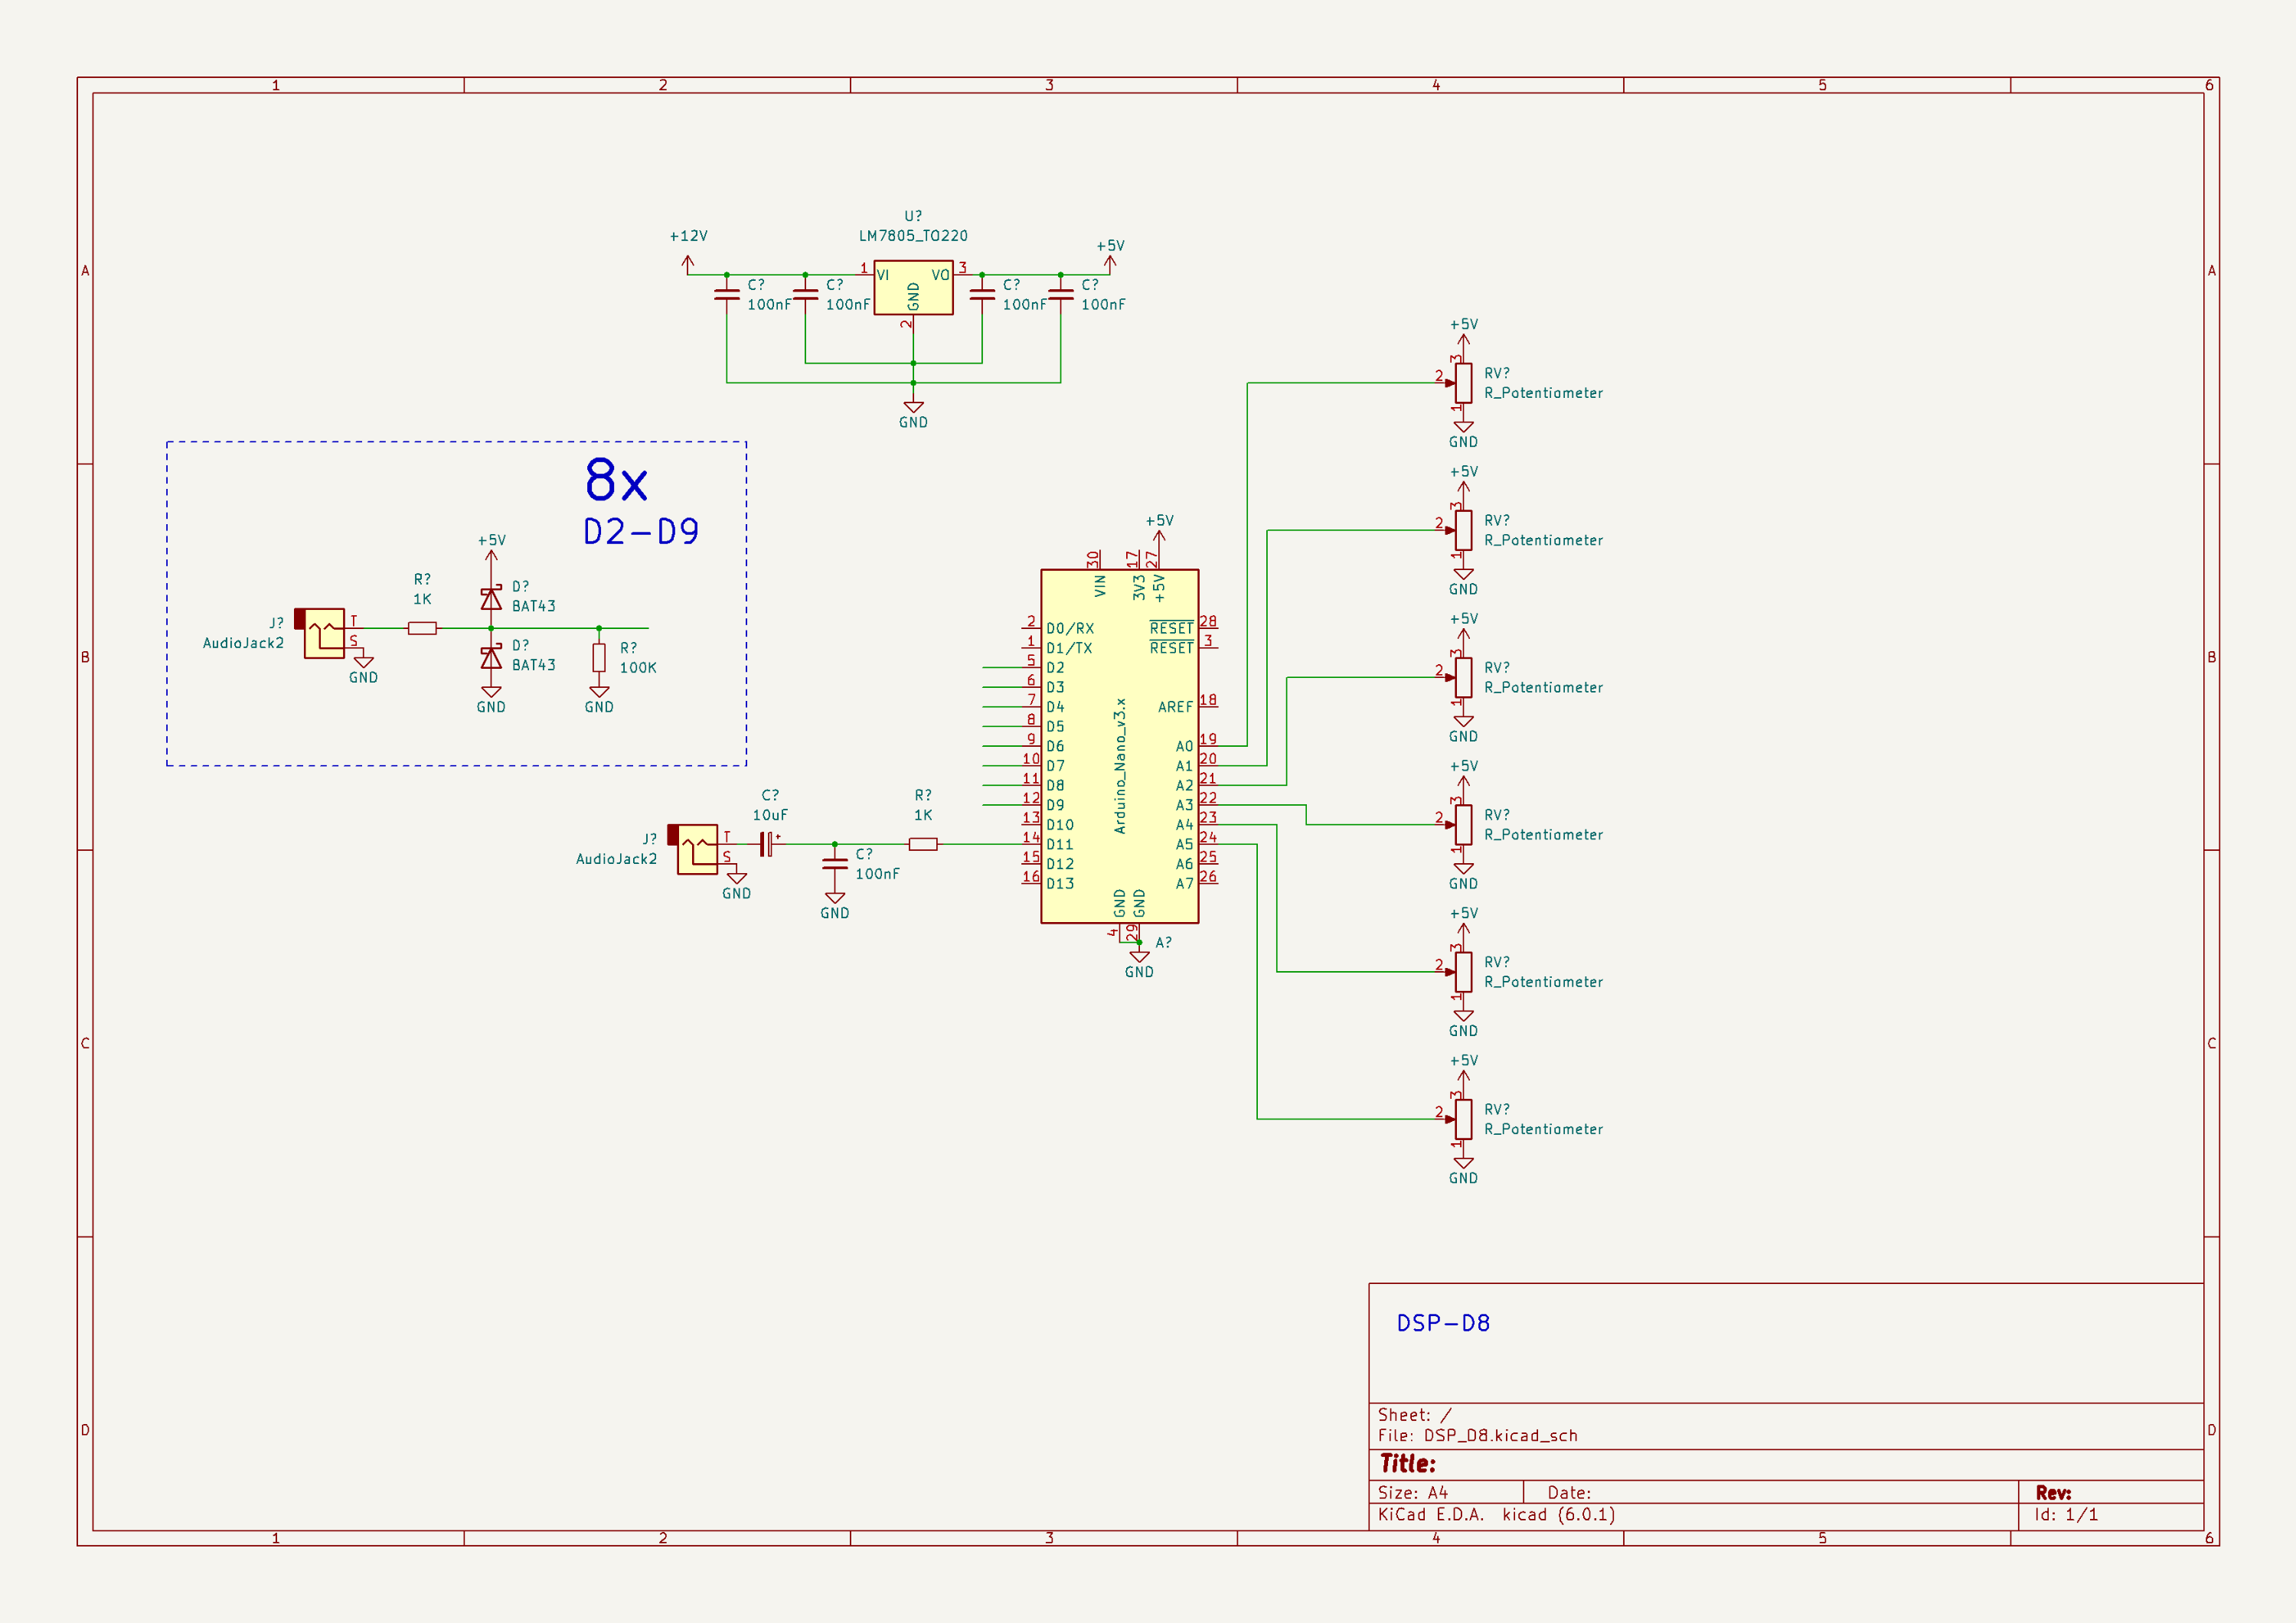
Task: Select the large blue "8x" text
Action: point(616,481)
